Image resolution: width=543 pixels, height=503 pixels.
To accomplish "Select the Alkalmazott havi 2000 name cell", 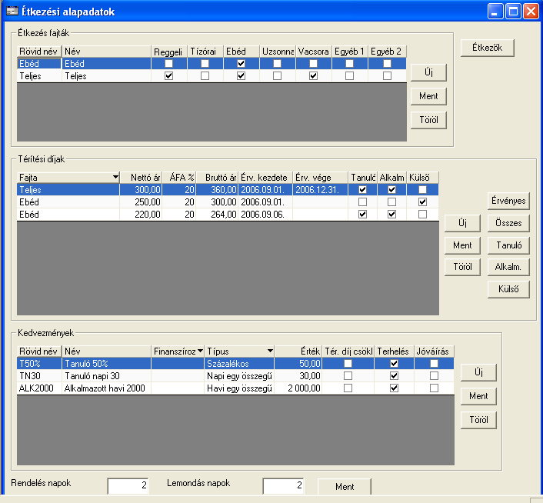I will [x=107, y=388].
